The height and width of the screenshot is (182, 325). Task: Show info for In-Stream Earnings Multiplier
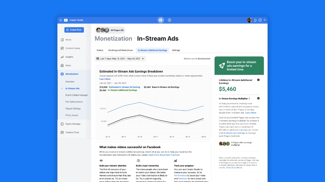(x=258, y=98)
